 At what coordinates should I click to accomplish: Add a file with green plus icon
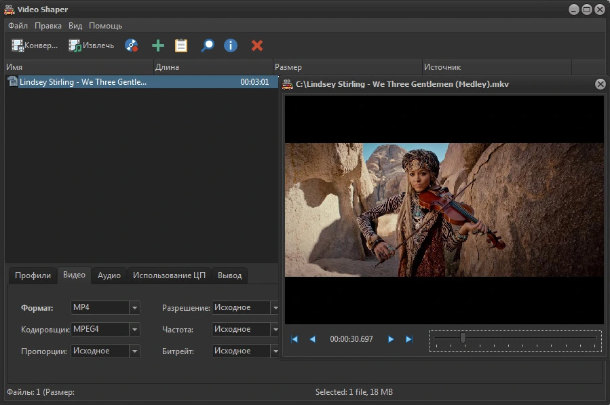157,45
